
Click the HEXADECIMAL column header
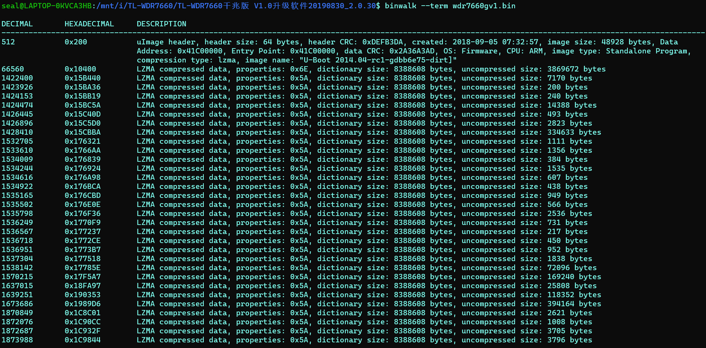(x=89, y=24)
